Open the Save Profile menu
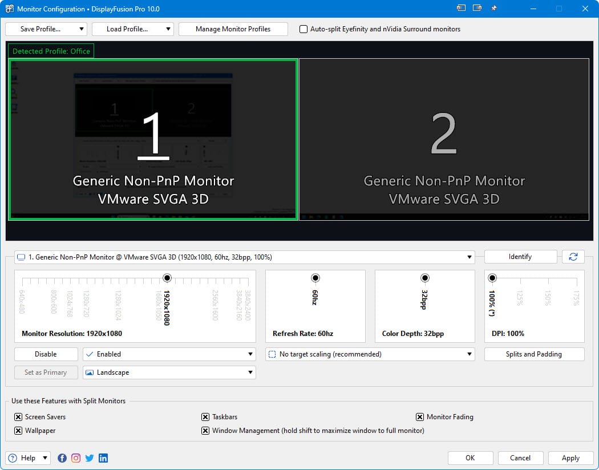Image resolution: width=599 pixels, height=470 pixels. (46, 29)
